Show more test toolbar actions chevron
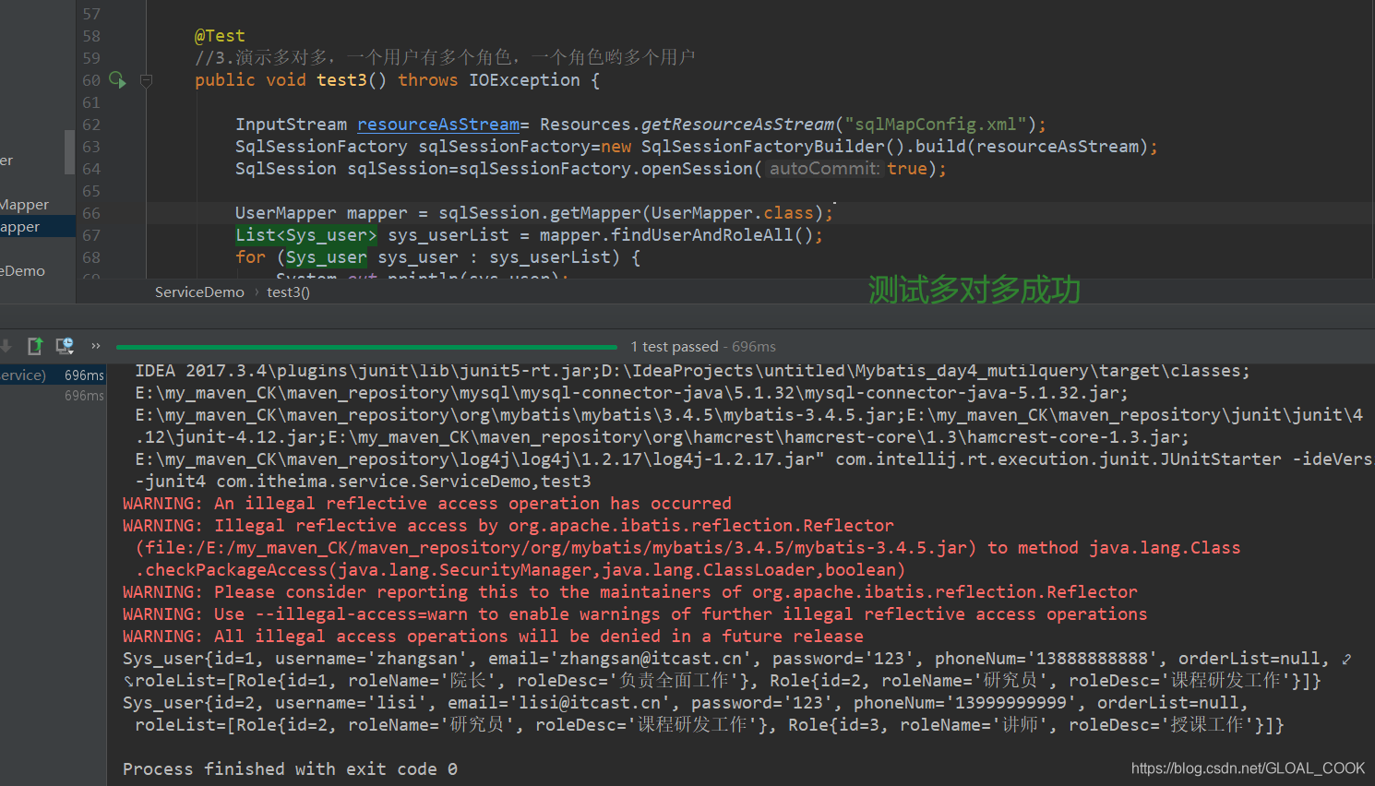The width and height of the screenshot is (1375, 786). pyautogui.click(x=95, y=346)
